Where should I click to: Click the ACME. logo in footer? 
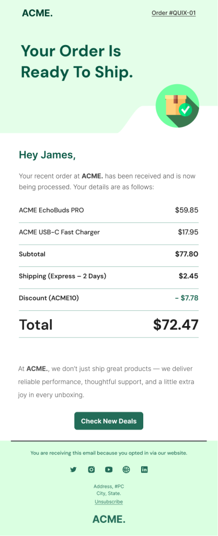click(x=109, y=519)
